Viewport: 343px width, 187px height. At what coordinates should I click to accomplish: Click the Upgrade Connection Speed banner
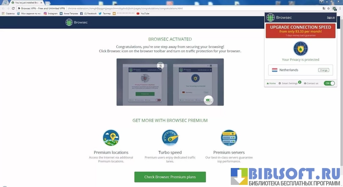[300, 31]
